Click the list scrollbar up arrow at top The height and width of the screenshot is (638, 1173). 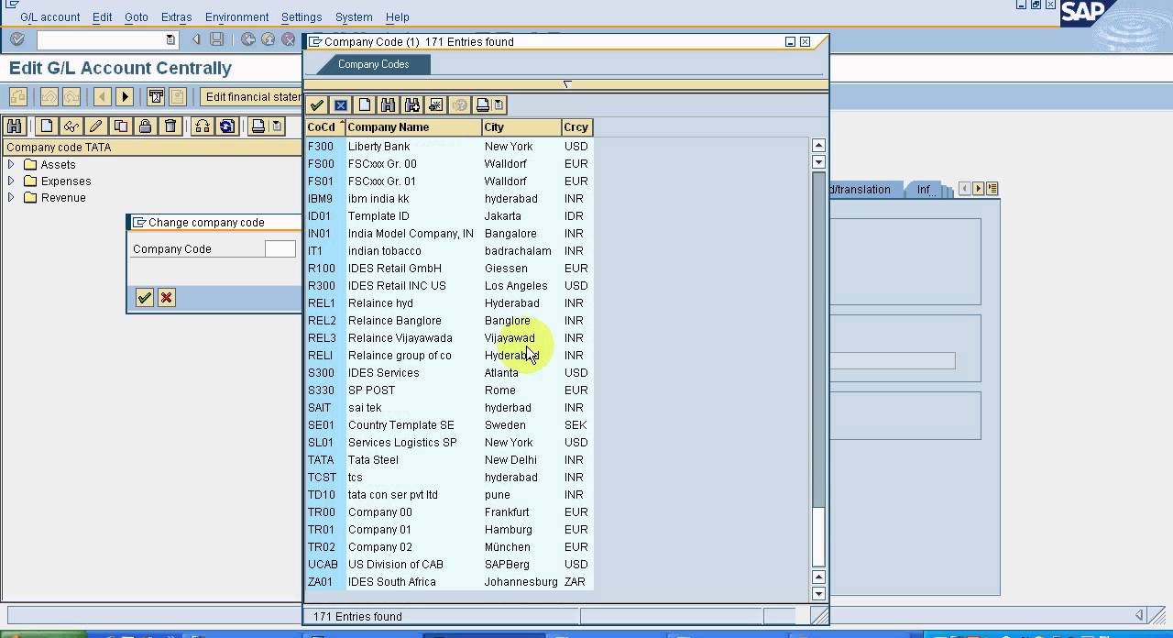819,146
